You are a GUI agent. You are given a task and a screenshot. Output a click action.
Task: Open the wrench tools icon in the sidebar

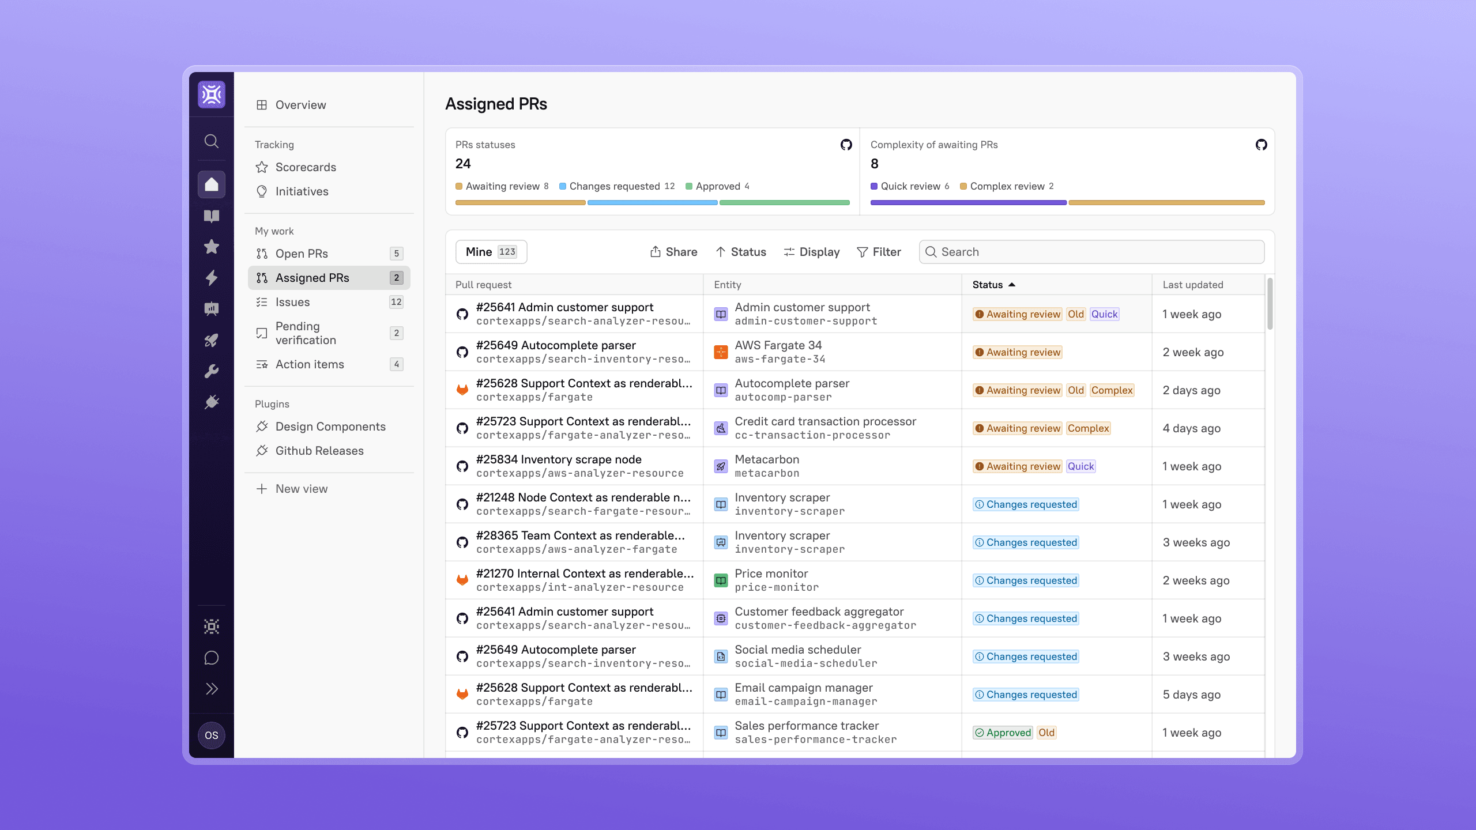212,371
